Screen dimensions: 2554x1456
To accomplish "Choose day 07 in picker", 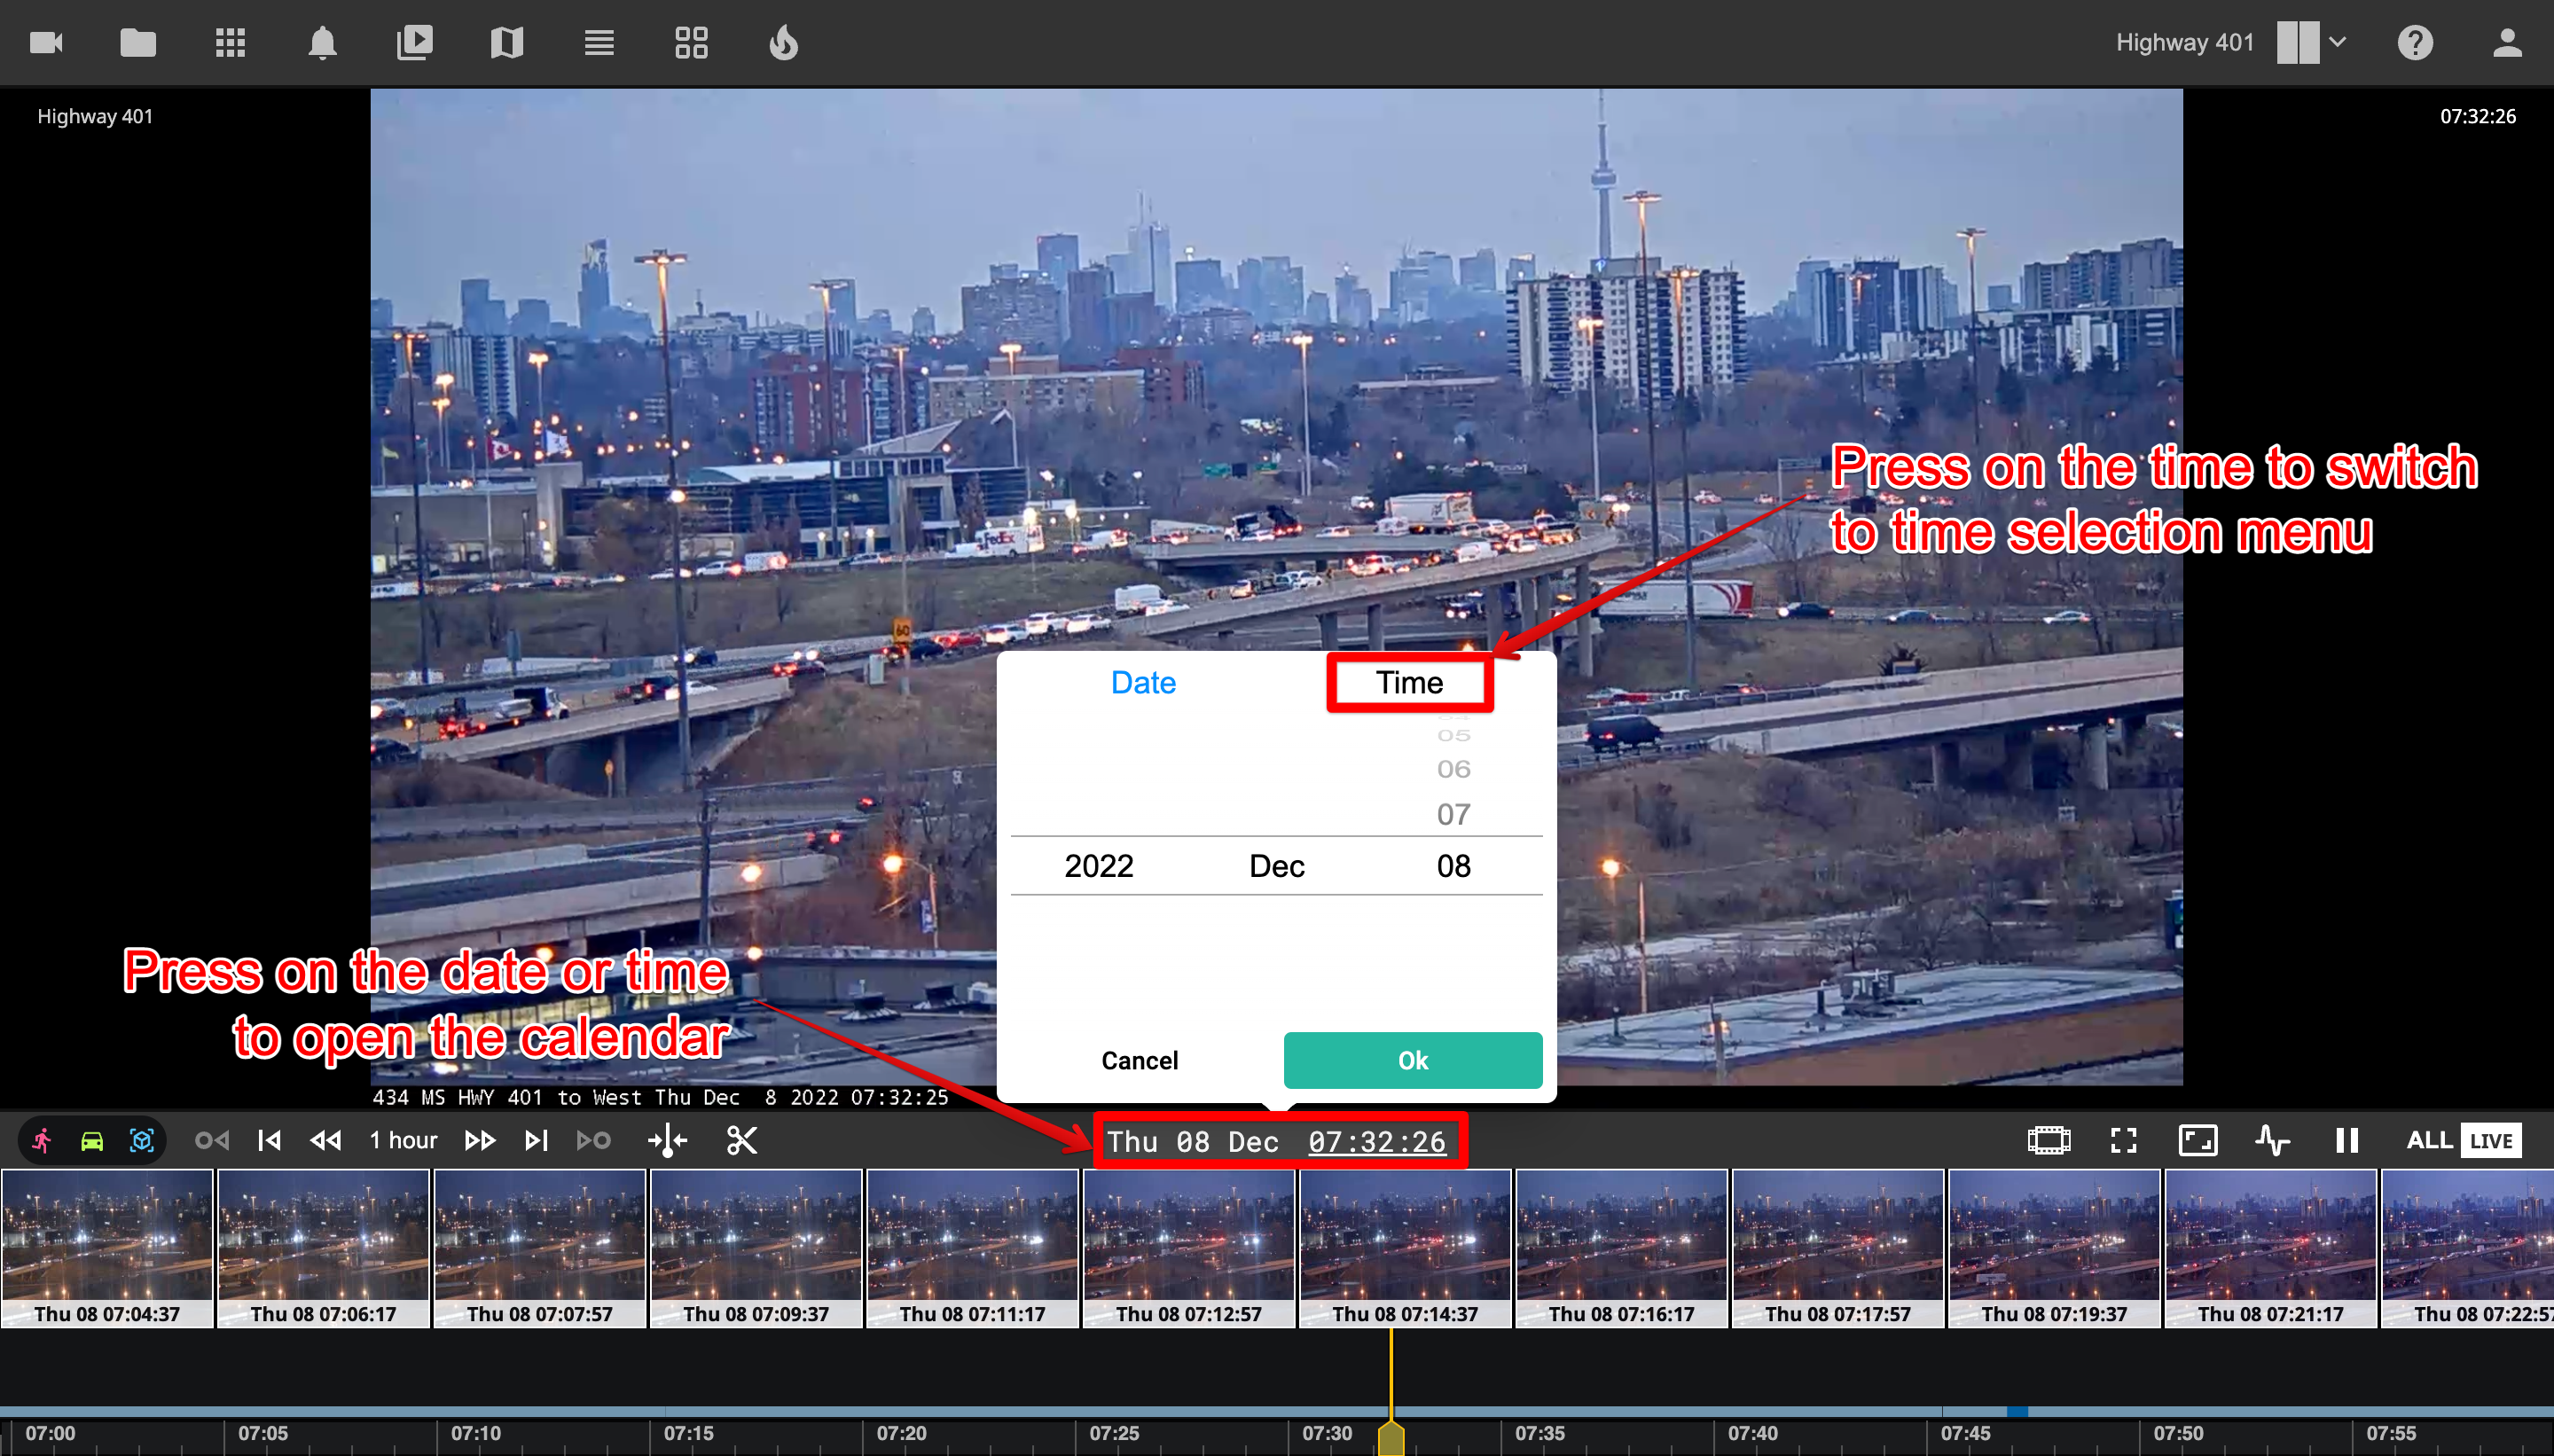I will click(x=1454, y=815).
